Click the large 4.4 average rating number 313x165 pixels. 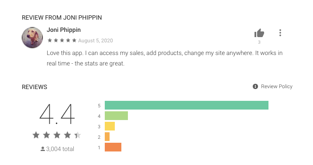(57, 114)
